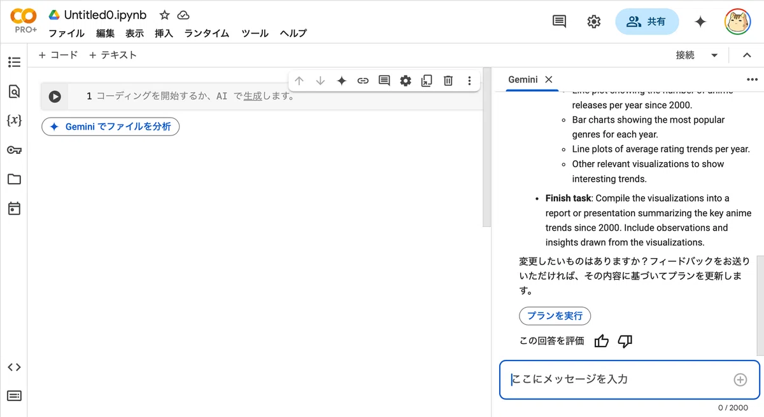Click into the code cell editor

[x=274, y=97]
